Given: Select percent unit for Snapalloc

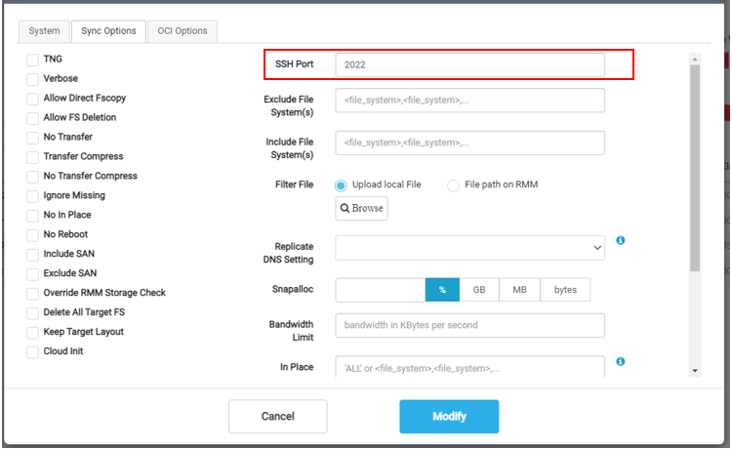Looking at the screenshot, I should pyautogui.click(x=442, y=290).
